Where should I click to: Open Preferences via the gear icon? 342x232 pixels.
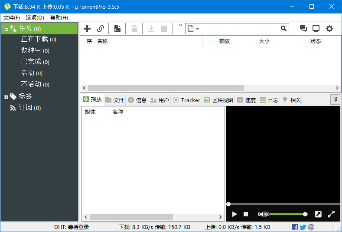point(329,29)
